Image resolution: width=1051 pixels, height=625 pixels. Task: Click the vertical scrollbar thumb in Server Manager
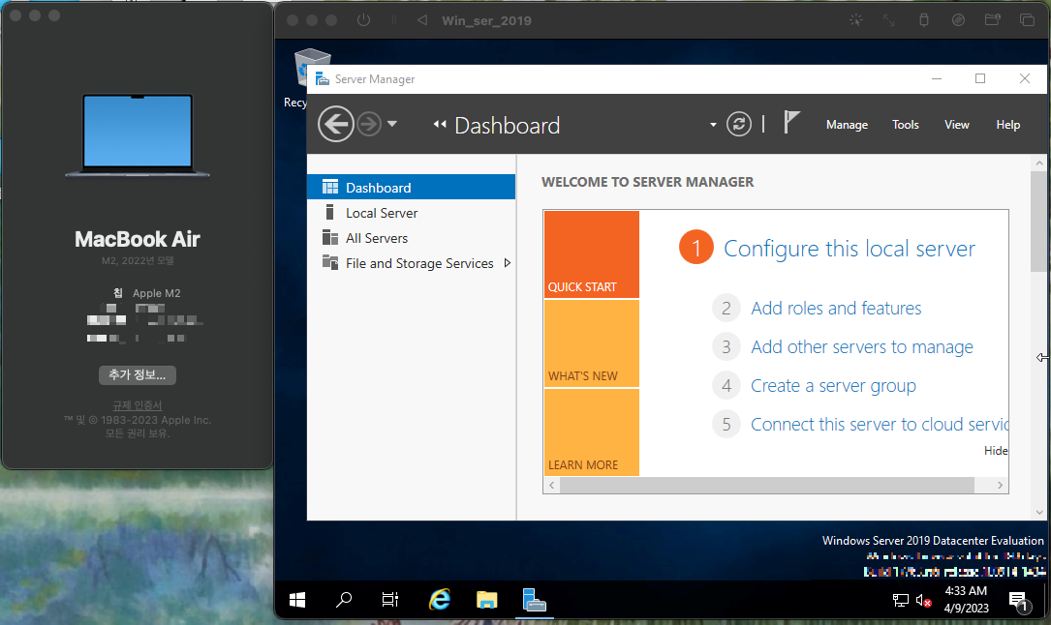[x=1039, y=222]
